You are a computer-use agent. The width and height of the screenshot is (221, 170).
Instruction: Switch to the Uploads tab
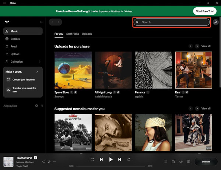coord(87,34)
